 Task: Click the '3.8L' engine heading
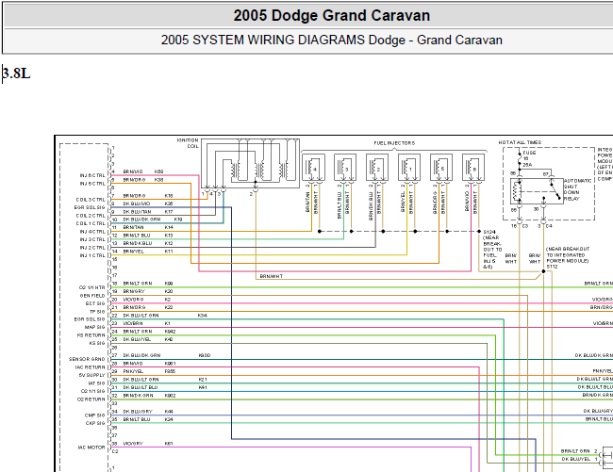tap(16, 73)
